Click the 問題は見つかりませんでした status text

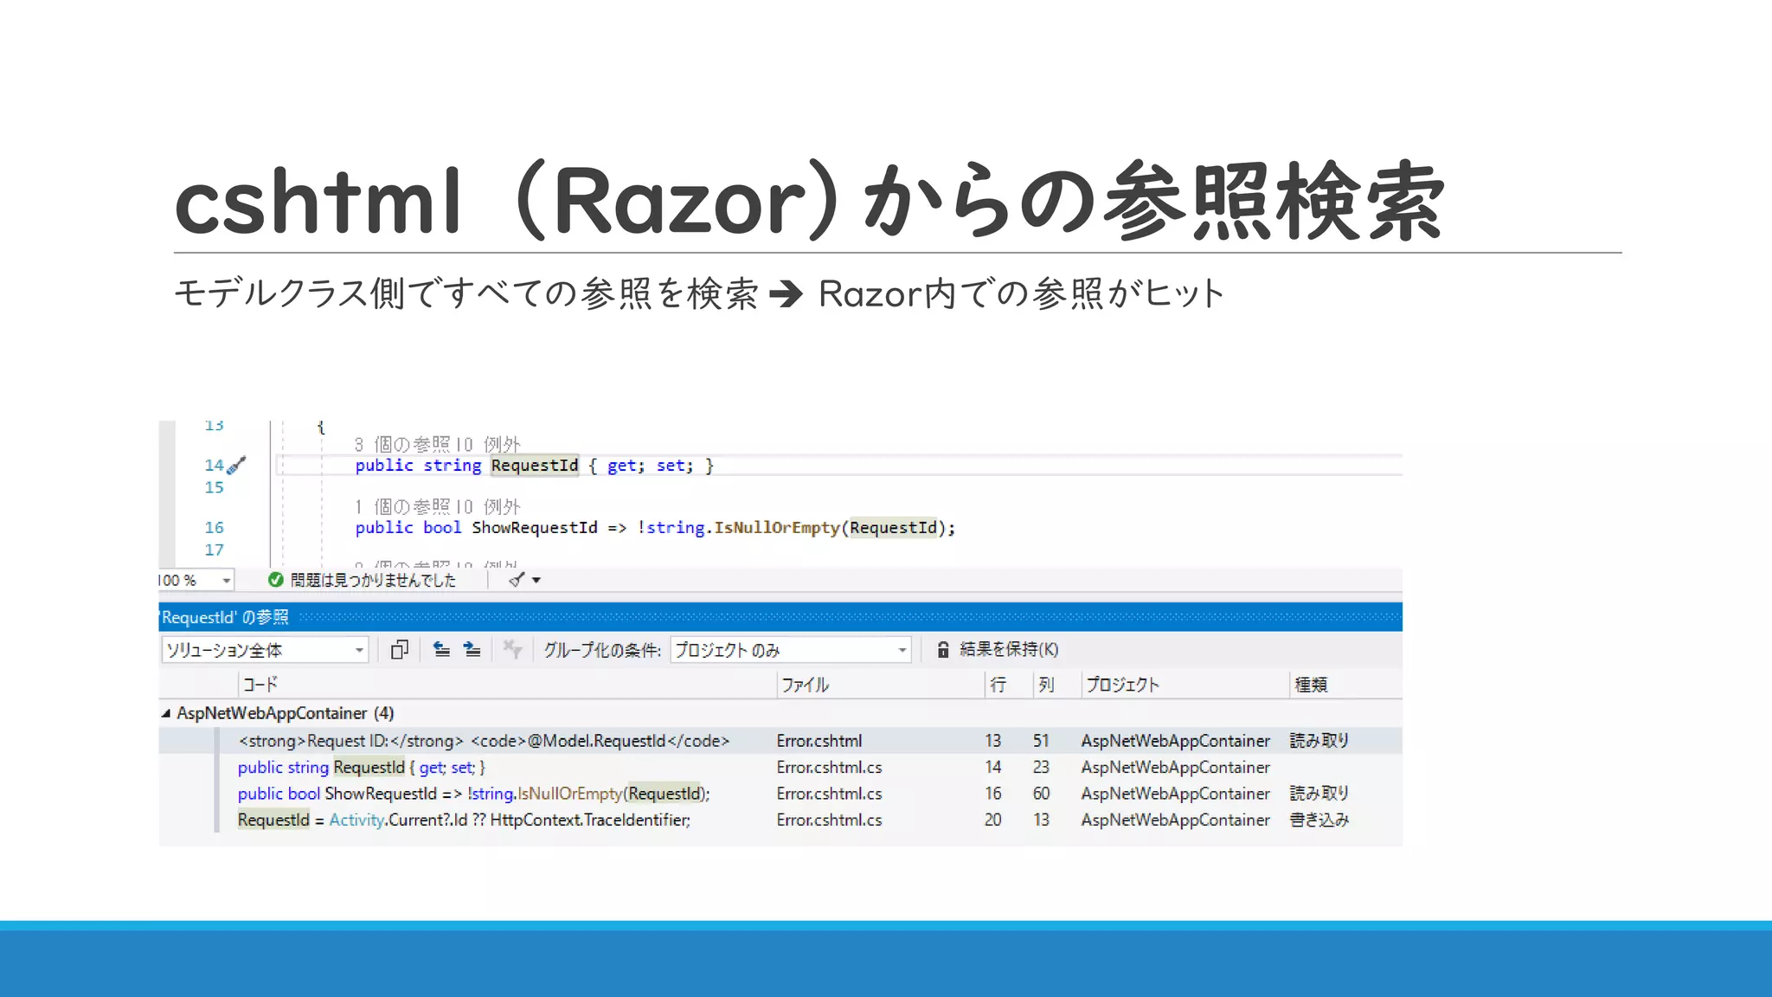tap(373, 580)
